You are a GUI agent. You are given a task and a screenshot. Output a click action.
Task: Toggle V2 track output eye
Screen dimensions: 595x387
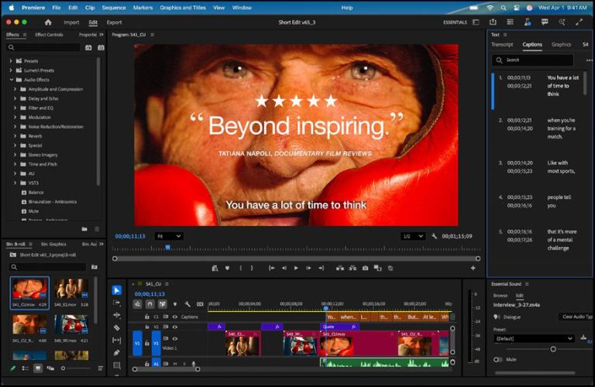(x=175, y=327)
